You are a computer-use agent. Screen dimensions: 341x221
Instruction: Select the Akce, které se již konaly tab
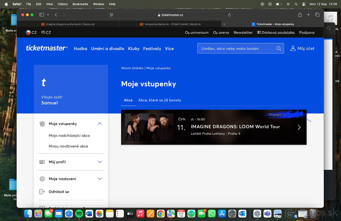pos(159,100)
